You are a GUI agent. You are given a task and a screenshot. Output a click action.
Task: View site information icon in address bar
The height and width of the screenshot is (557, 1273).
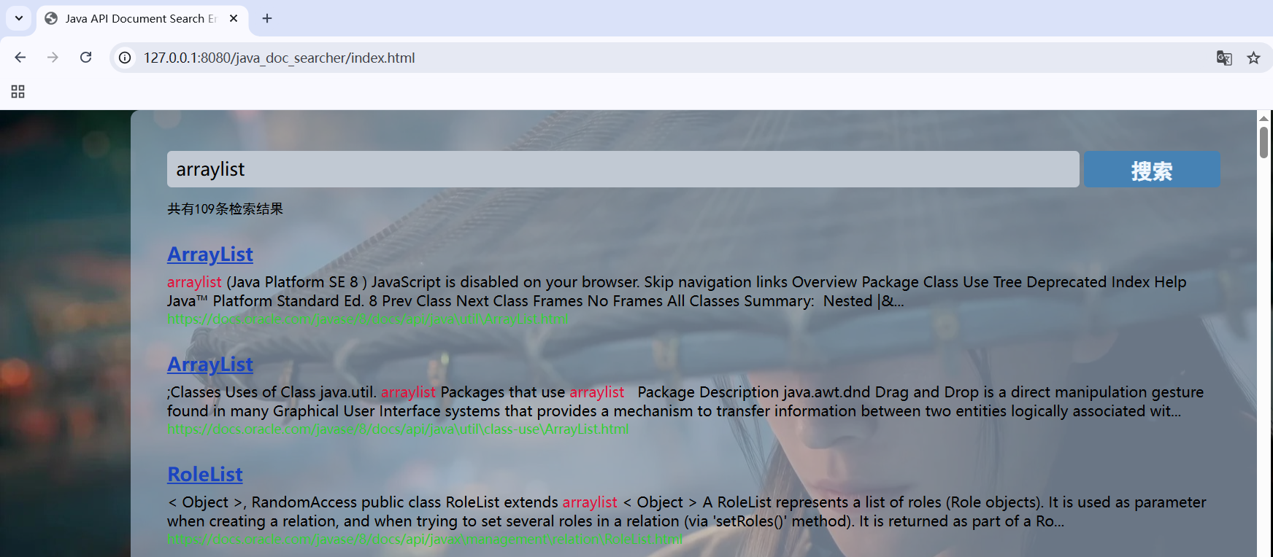[126, 58]
